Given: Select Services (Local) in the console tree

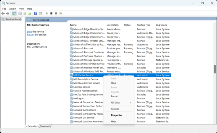Looking at the screenshot, I should click(13, 19).
